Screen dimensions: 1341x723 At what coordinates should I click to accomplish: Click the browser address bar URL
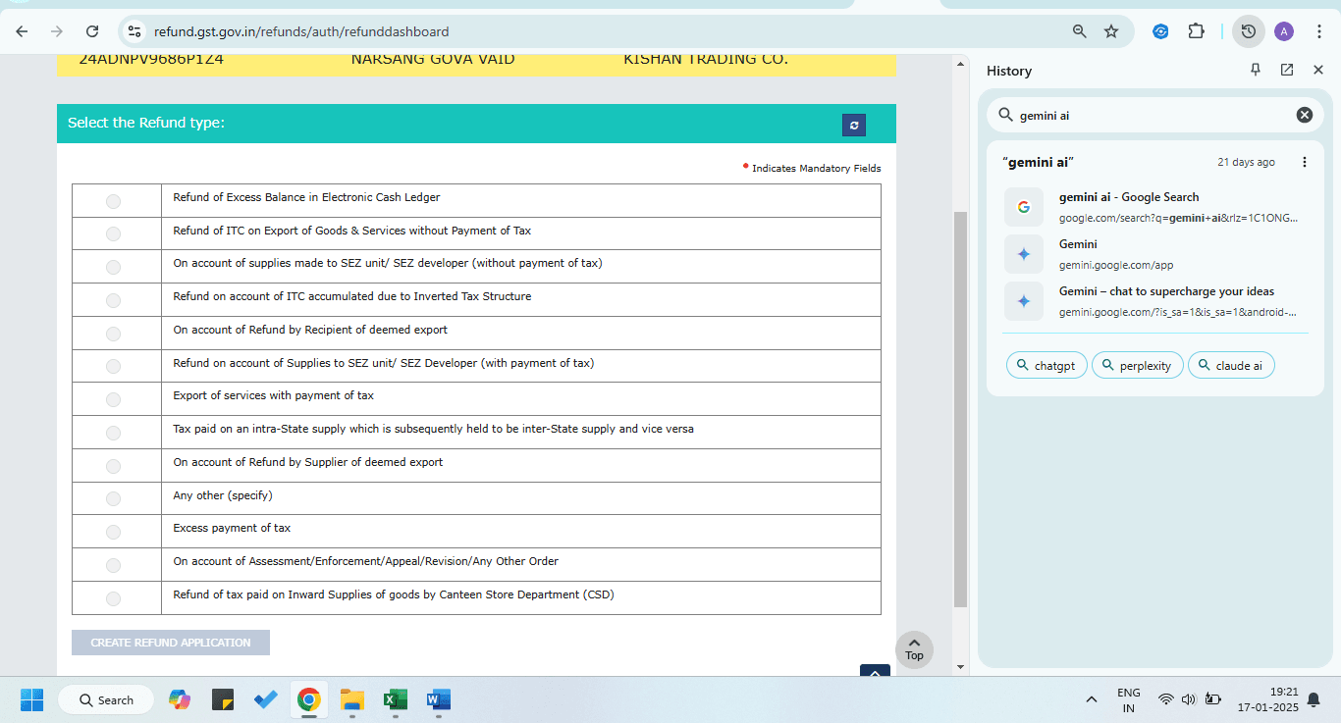click(x=301, y=31)
